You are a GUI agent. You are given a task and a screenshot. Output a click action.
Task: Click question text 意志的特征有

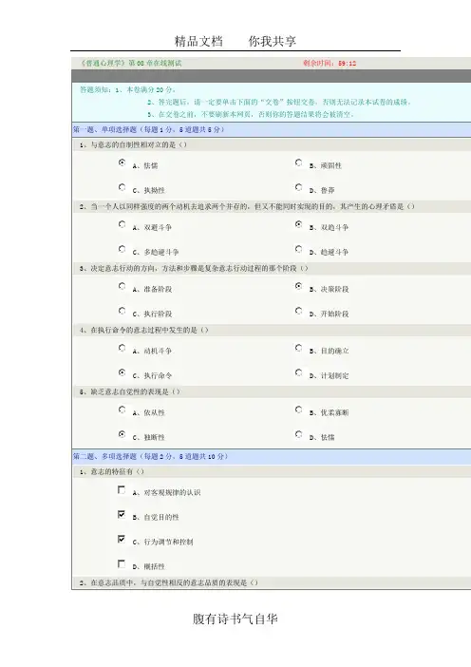(x=112, y=472)
